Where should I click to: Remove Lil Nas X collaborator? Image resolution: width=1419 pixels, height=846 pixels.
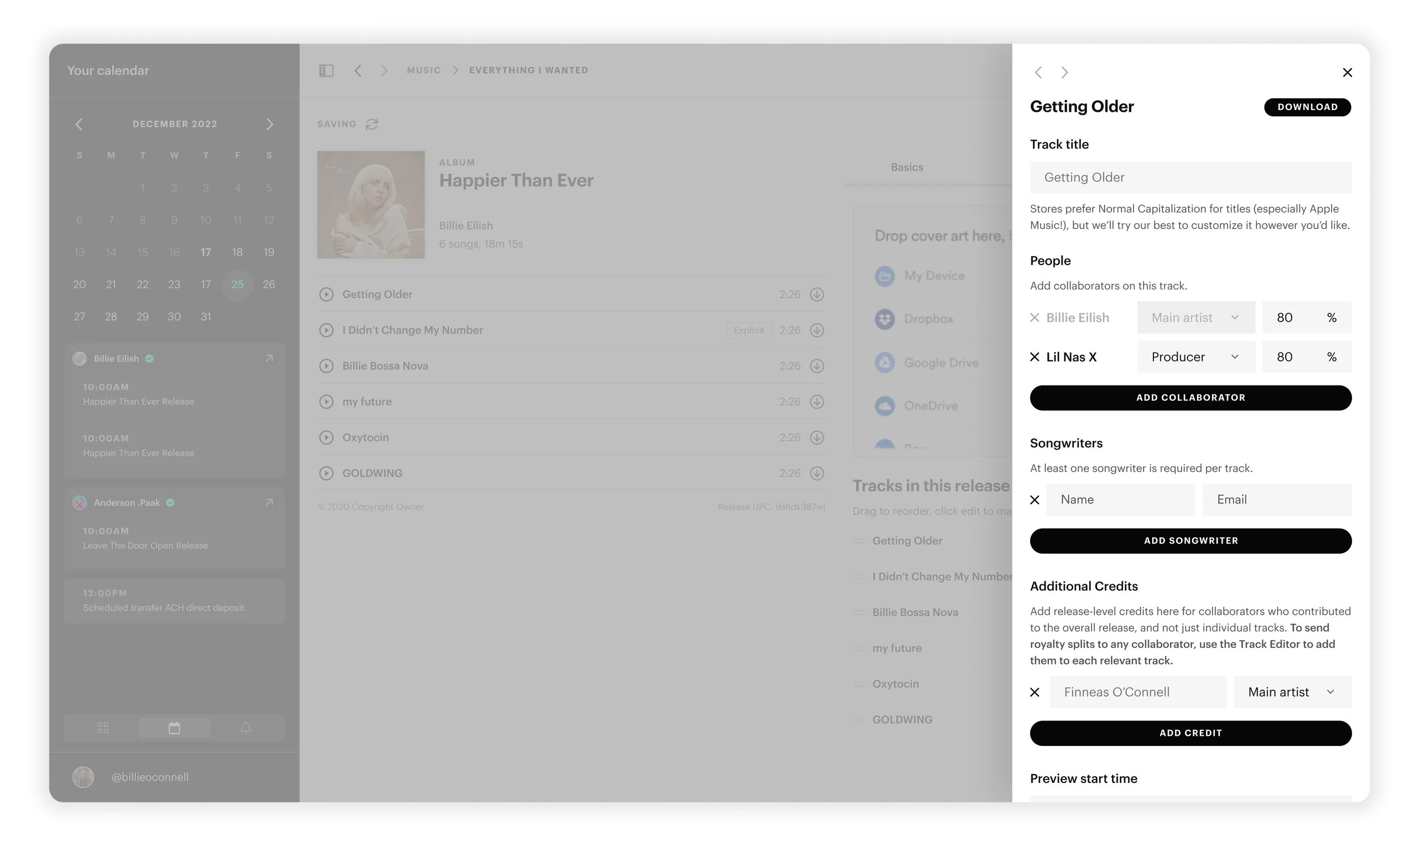pyautogui.click(x=1035, y=357)
